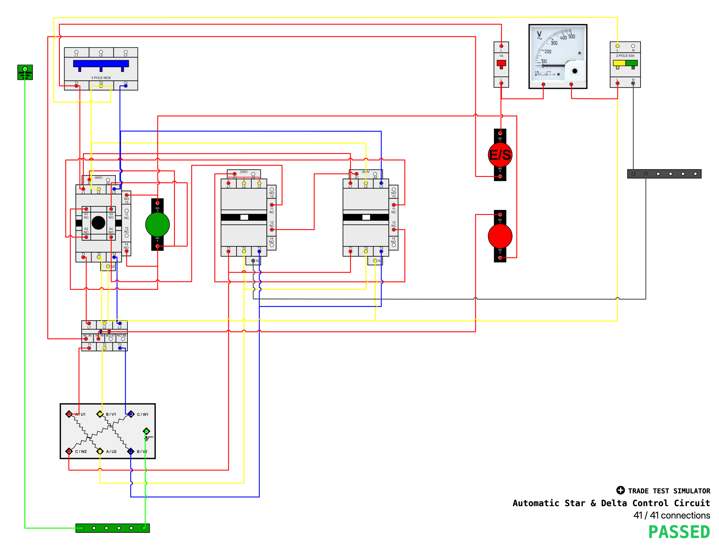Click the NC 2 terminal of plain red stop button
Screen dimensions: 719x550
[500, 258]
